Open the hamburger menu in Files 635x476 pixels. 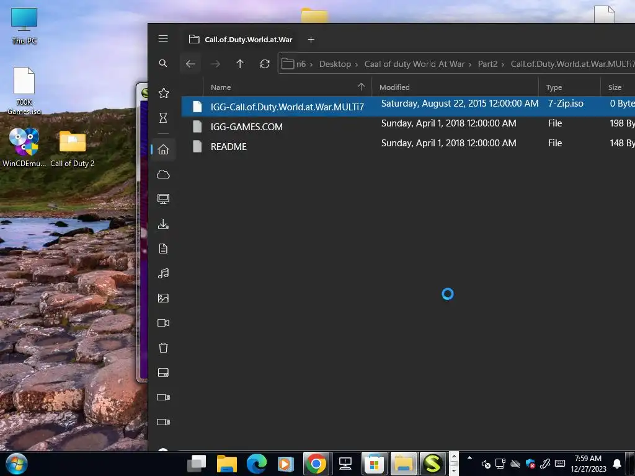pos(163,38)
